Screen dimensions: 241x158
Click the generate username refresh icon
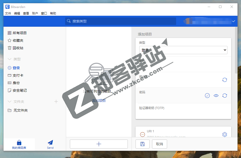[224, 80]
